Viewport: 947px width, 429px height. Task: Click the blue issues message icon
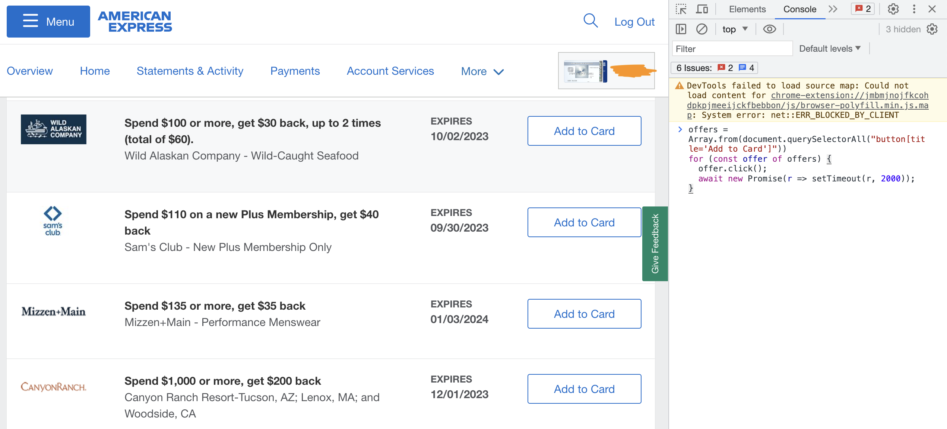[742, 67]
